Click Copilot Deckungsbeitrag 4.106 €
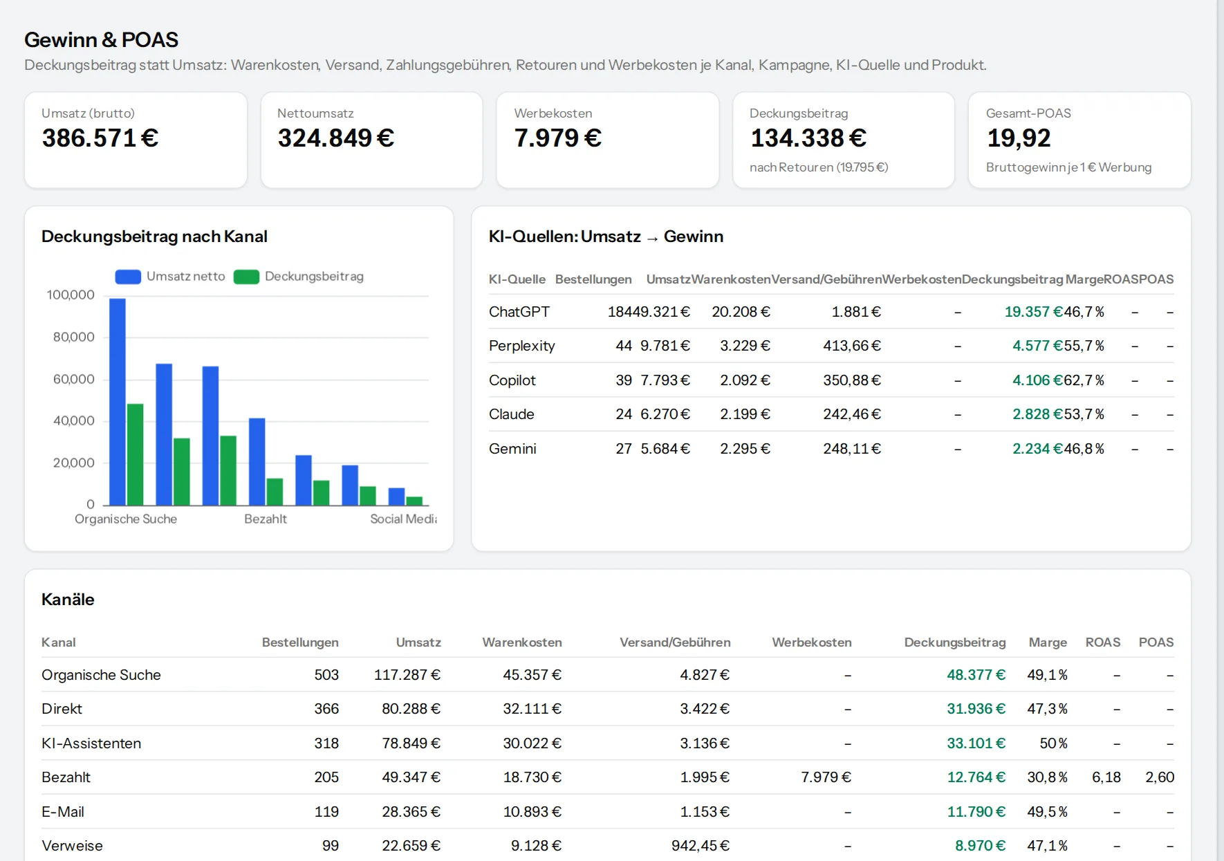This screenshot has height=861, width=1224. click(x=1037, y=380)
